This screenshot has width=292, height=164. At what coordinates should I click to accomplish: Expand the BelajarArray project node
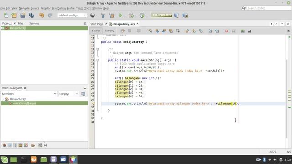pyautogui.click(x=3, y=28)
